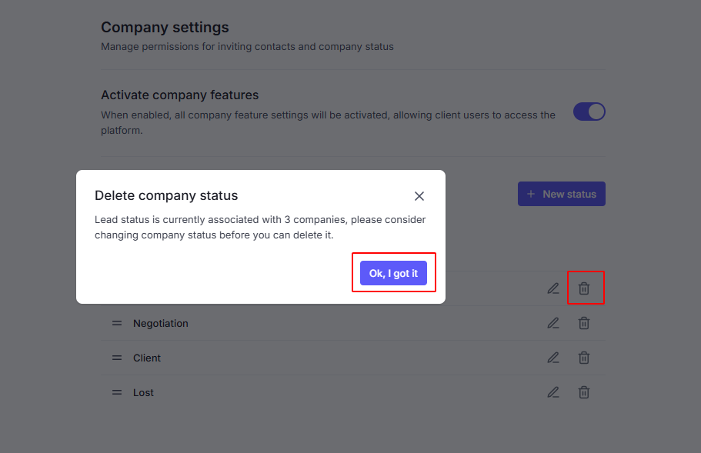Viewport: 701px width, 453px height.
Task: Select the Client status row label
Action: coord(147,358)
